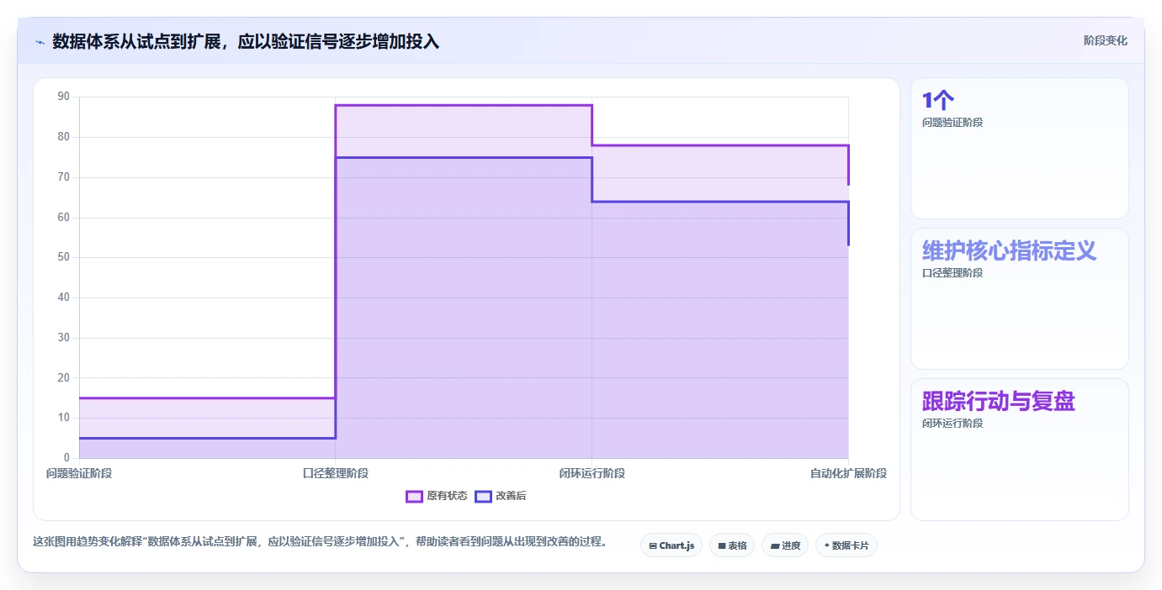Click the 50 y-axis tick value

tap(64, 257)
